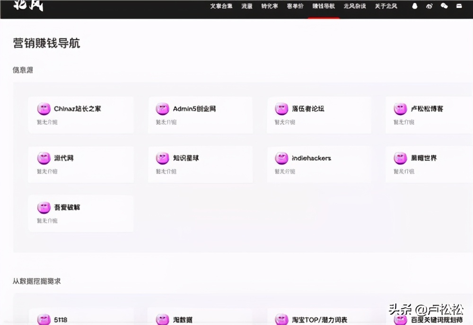Viewport: 473px width, 325px height.
Task: Select the 赚钱导航 highlighted tab
Action: pyautogui.click(x=324, y=6)
